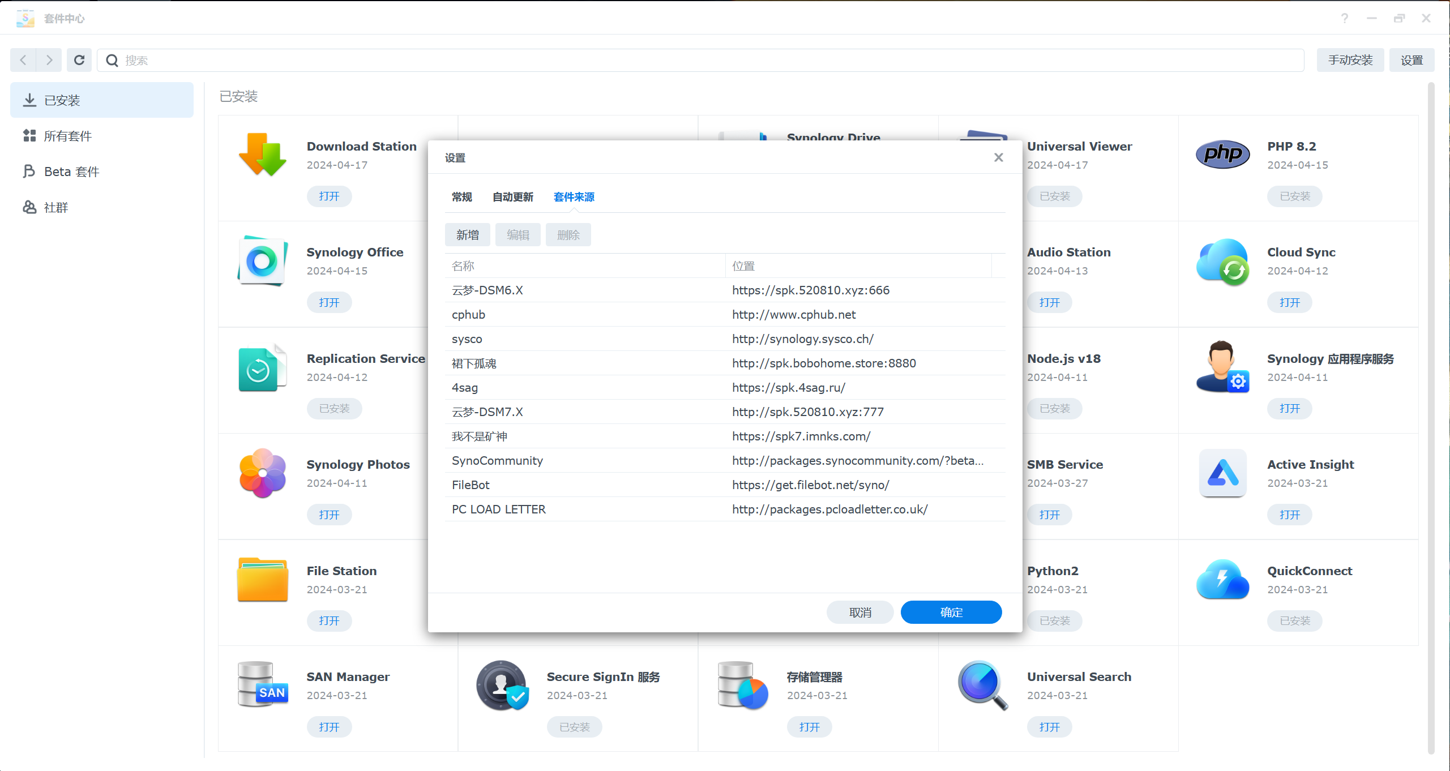Click the SAN Manager icon
This screenshot has height=771, width=1450.
[263, 684]
